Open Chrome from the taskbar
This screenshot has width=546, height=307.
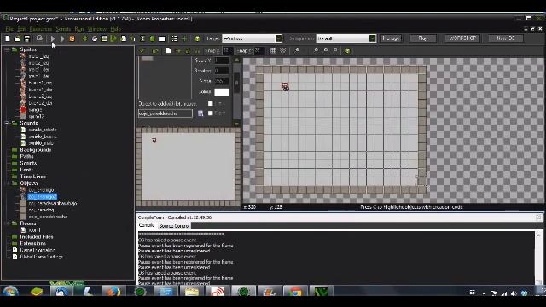295,292
